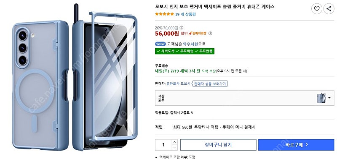Click the heart wishlist icon

coord(317,9)
